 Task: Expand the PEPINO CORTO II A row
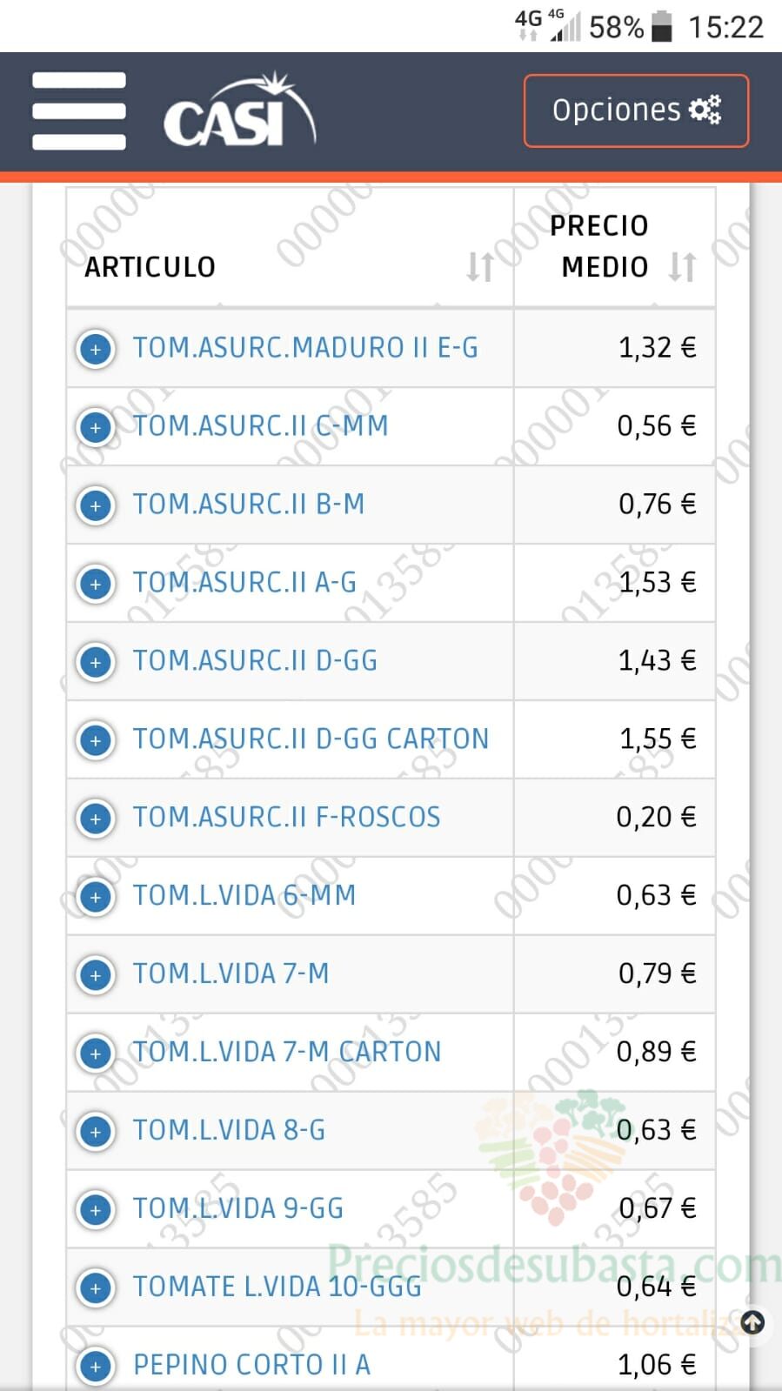[x=96, y=1366]
